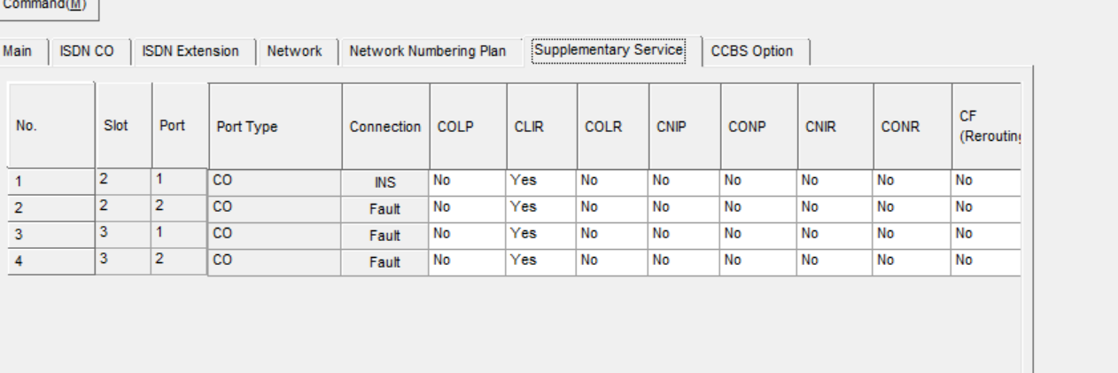Screen dimensions: 1118x373
Task: Select the CONR value in row 3
Action: click(x=912, y=234)
